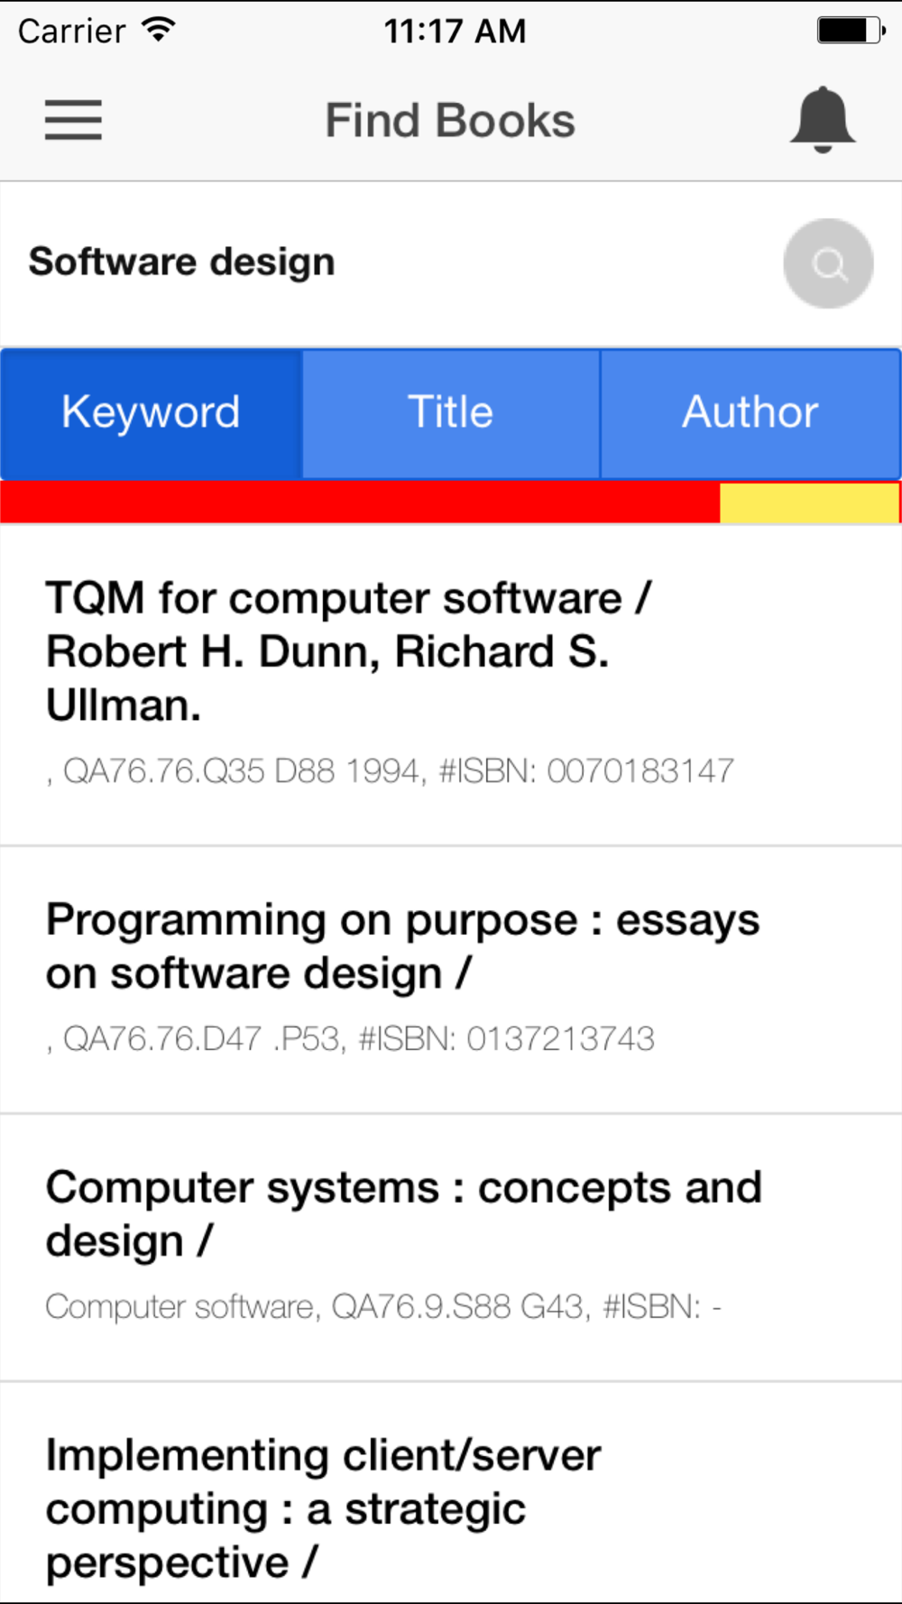The image size is (902, 1604).
Task: Switch to the Author search tab
Action: (x=750, y=413)
